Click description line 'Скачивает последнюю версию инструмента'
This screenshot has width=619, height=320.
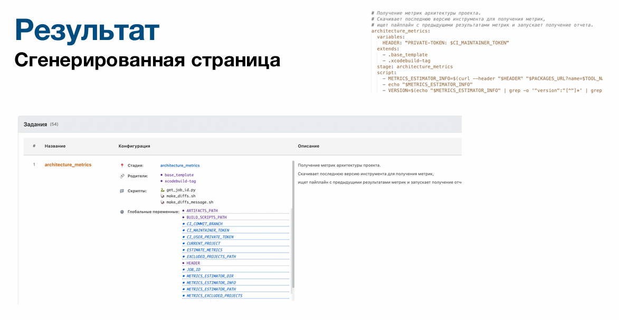[366, 174]
